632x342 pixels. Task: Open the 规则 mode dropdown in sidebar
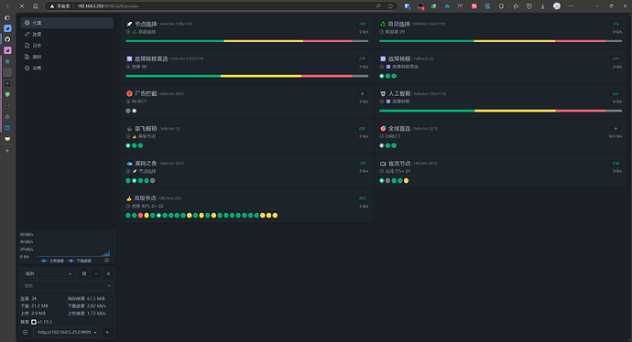[x=49, y=273]
